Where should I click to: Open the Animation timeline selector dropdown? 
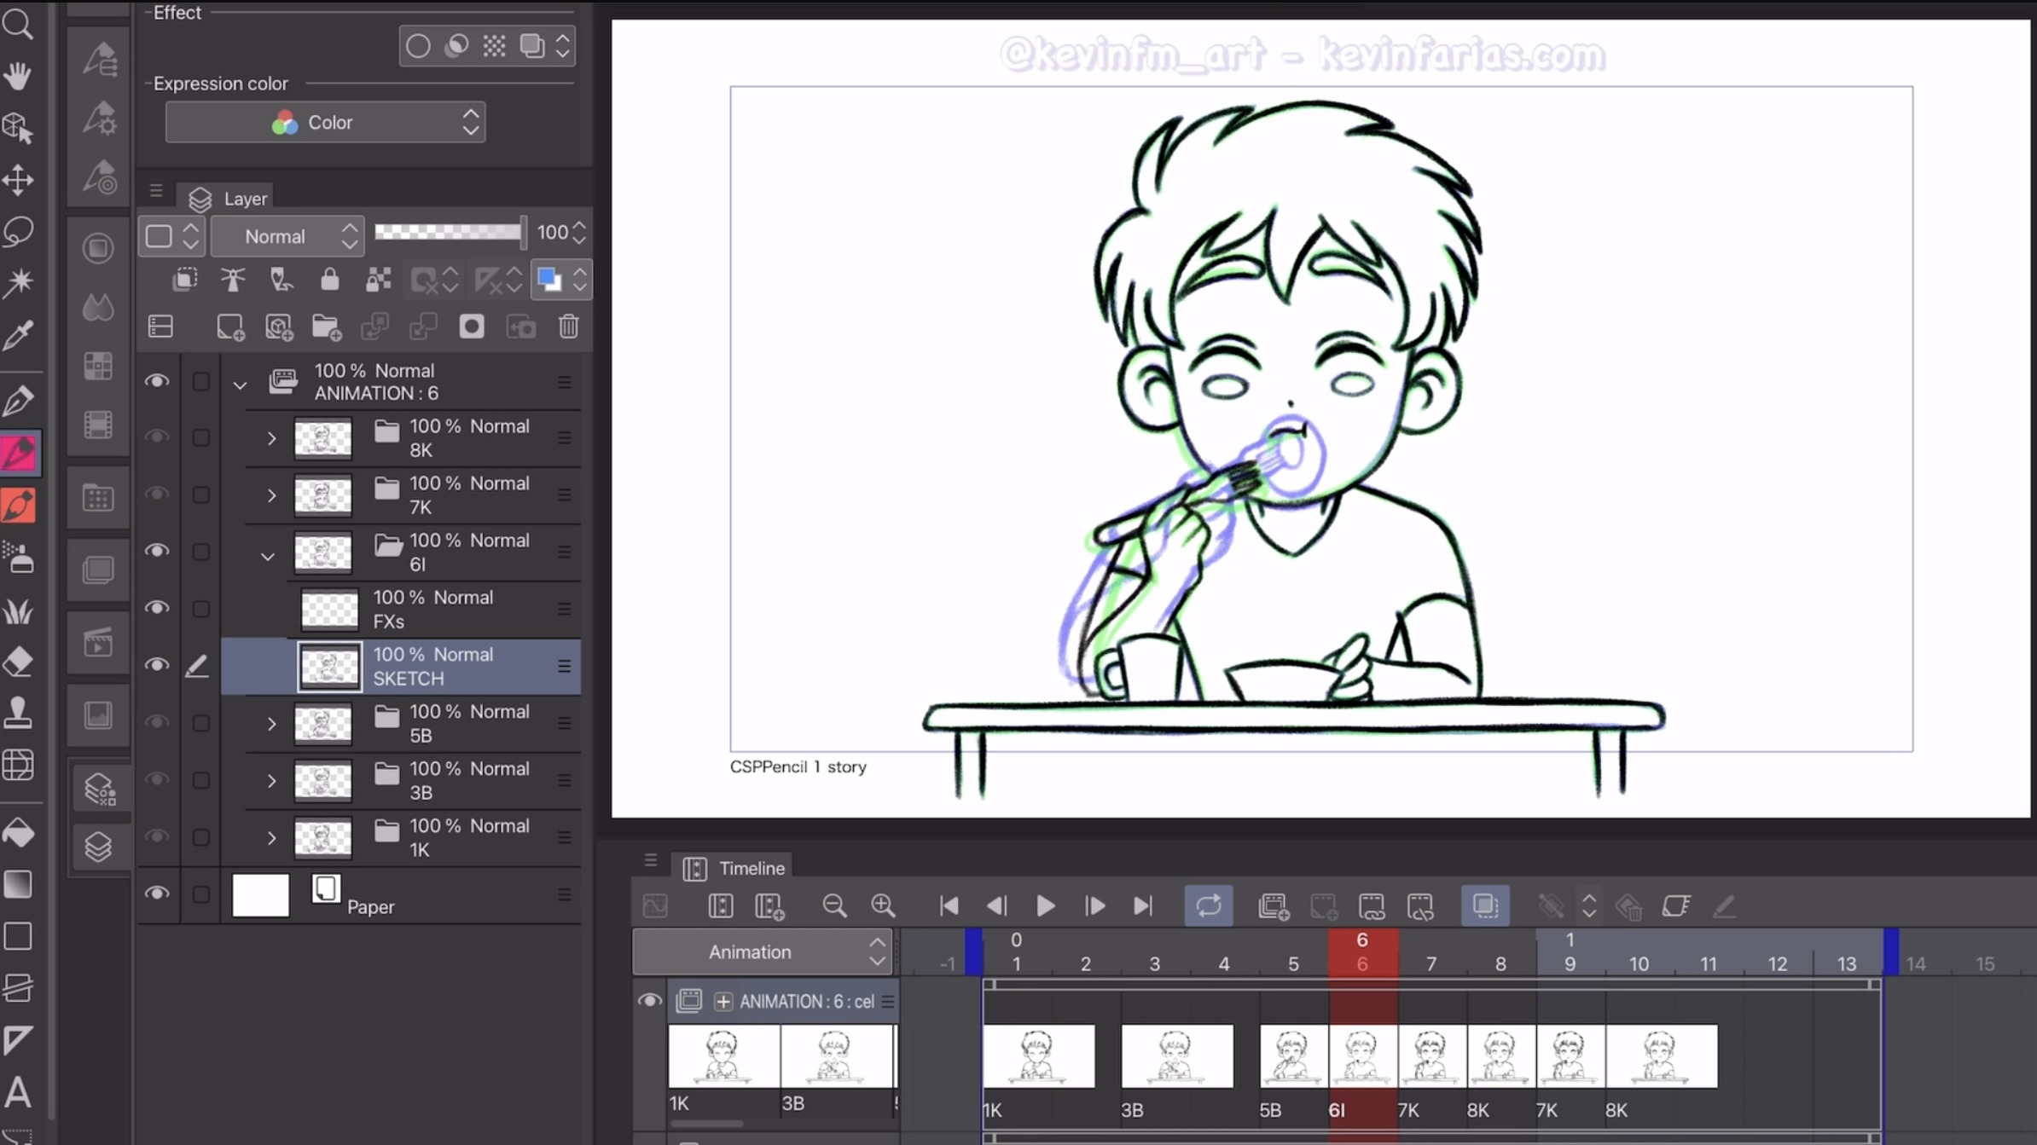click(762, 951)
